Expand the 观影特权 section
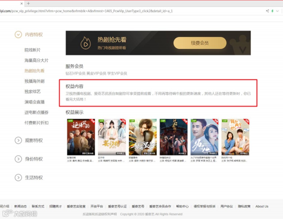 coord(18,140)
